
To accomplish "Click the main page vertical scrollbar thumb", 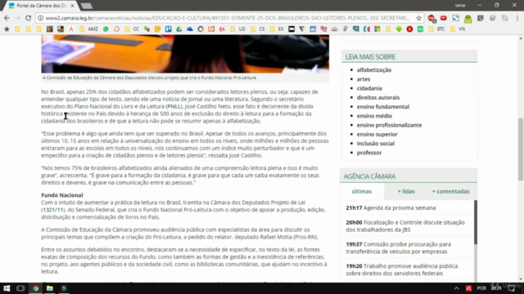I will pyautogui.click(x=521, y=149).
